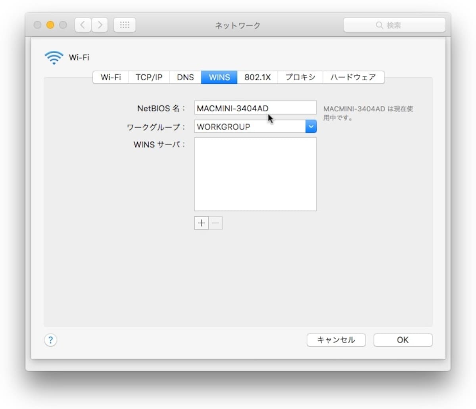
Task: Switch to the TCP/IP tab
Action: 149,77
